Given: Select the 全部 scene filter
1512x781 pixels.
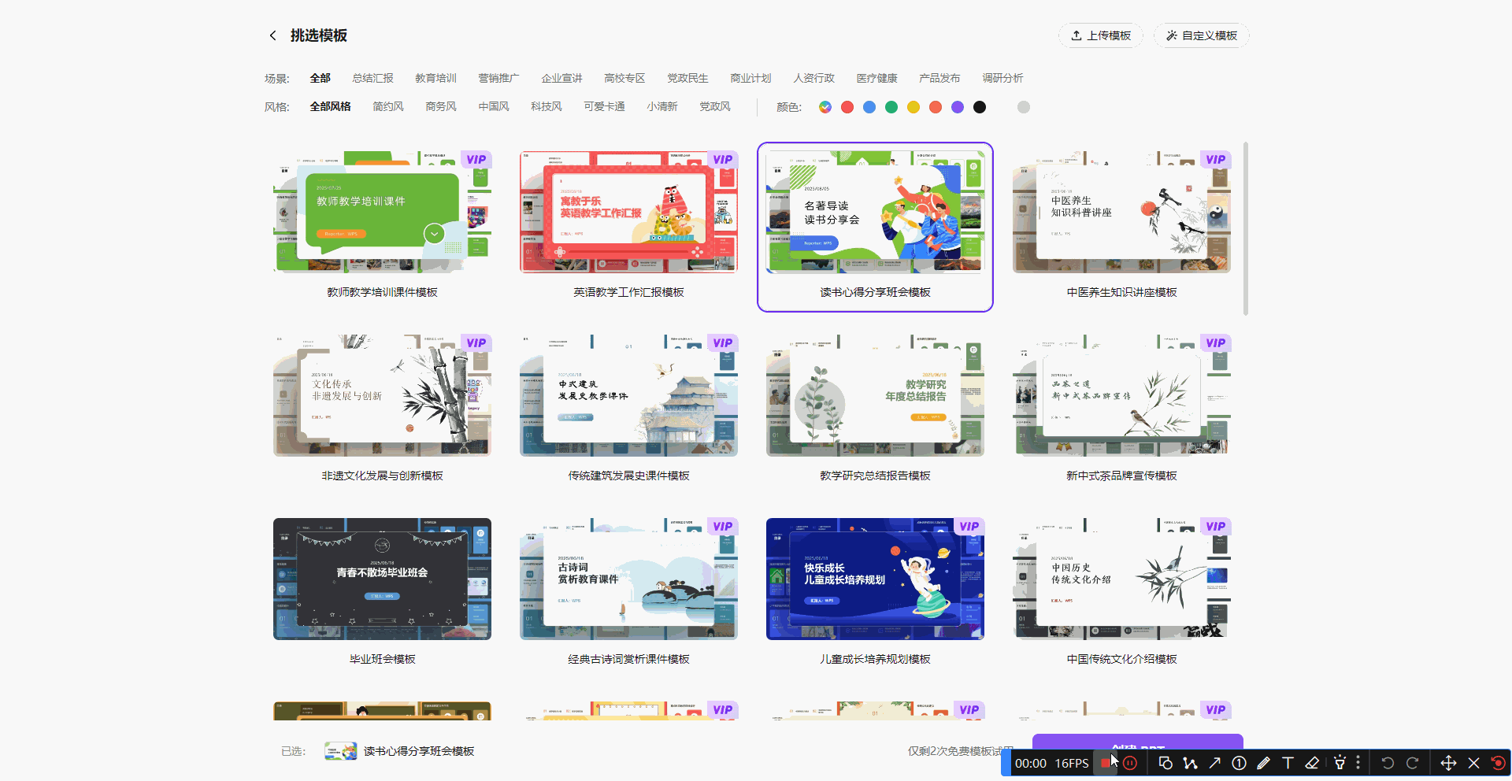Looking at the screenshot, I should tap(320, 78).
